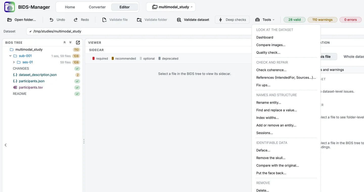364x192 pixels.
Task: Click the 0 errors badge
Action: [350, 20]
